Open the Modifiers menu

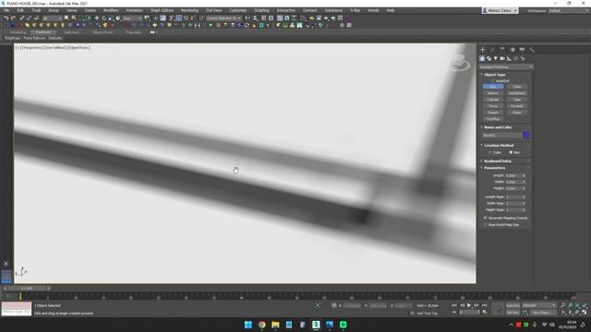111,10
